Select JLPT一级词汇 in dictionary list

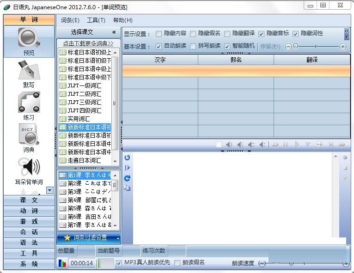pos(85,85)
